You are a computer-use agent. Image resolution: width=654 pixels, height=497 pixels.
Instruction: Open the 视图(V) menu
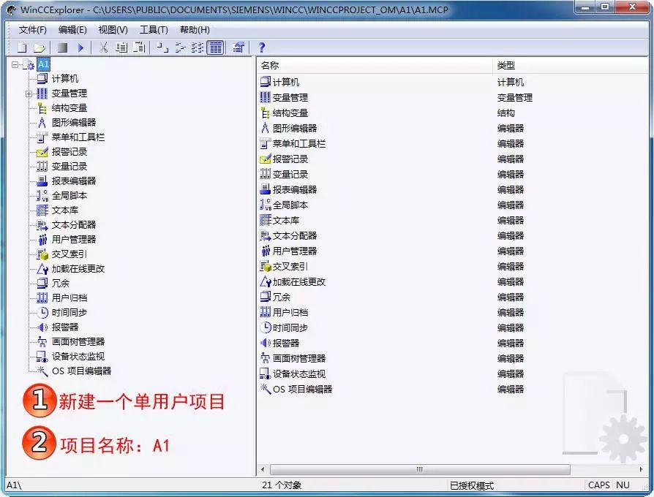(113, 29)
